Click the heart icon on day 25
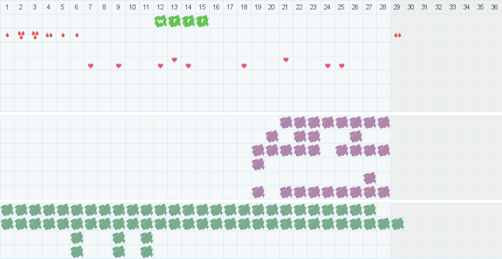This screenshot has width=502, height=259. pos(342,66)
